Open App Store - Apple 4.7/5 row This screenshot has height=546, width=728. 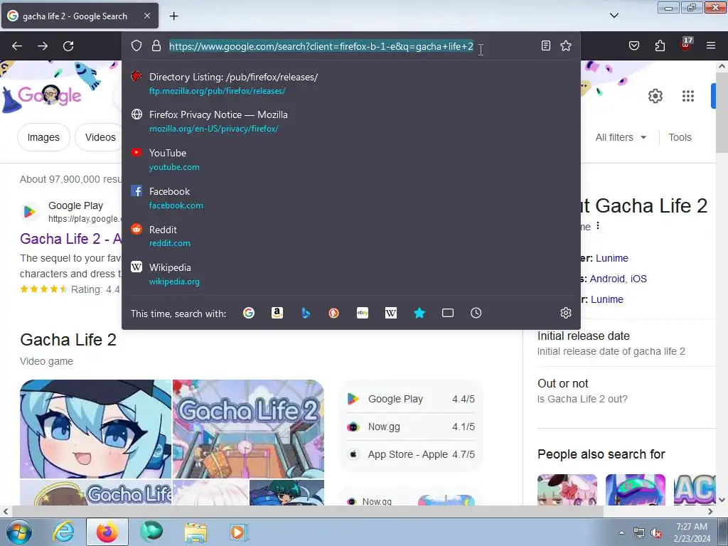coord(412,454)
